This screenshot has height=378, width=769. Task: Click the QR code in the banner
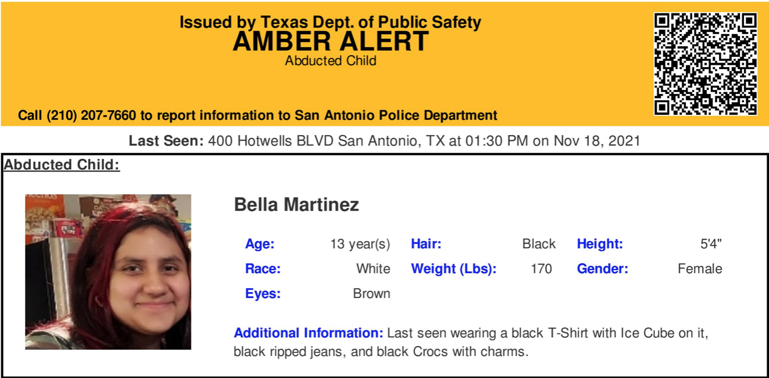click(705, 64)
